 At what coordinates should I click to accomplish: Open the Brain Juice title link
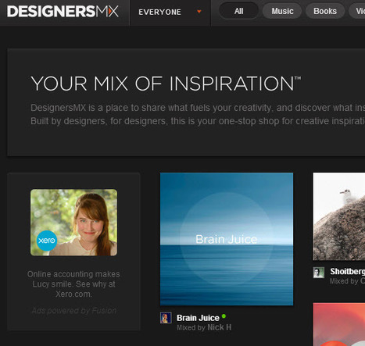pos(198,318)
